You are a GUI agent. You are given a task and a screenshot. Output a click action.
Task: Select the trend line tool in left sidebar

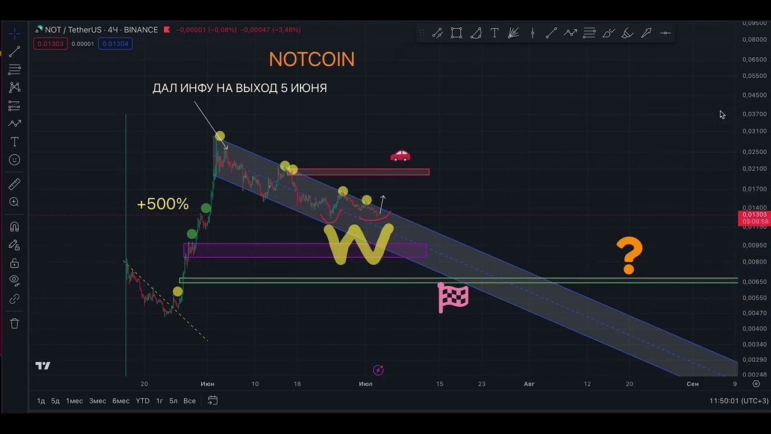14,51
